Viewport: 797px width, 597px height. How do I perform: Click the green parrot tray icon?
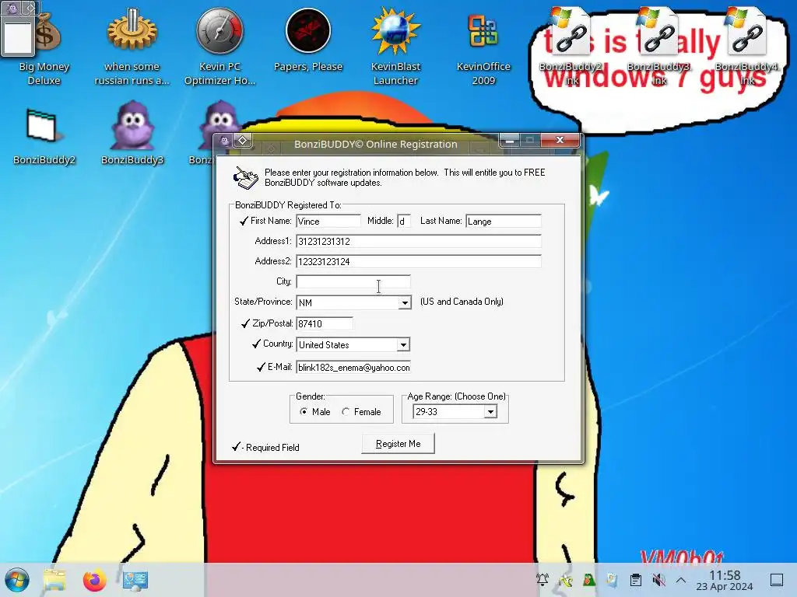(x=589, y=580)
